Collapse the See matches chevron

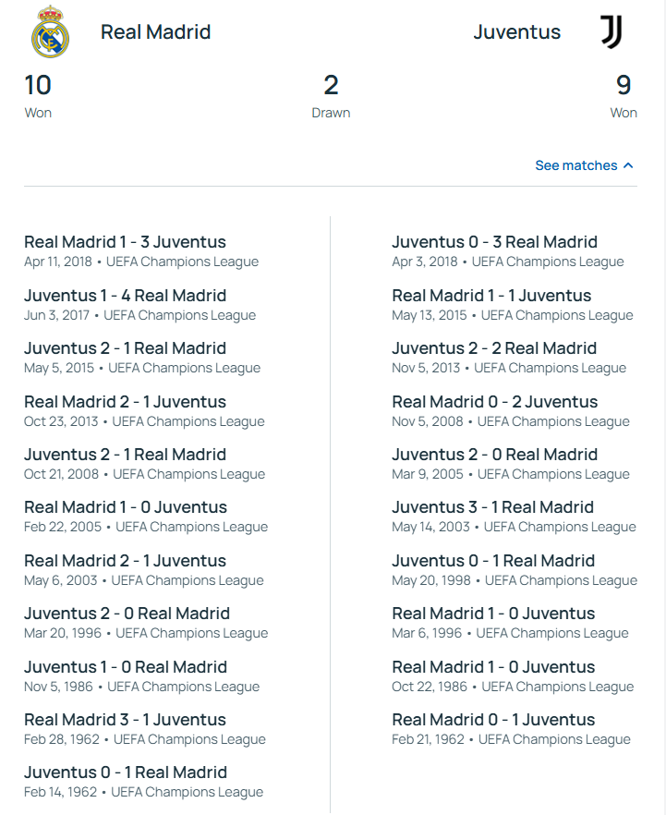tap(628, 165)
